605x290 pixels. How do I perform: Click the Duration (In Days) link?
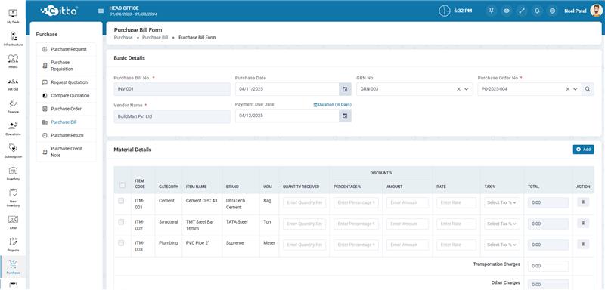coord(332,105)
